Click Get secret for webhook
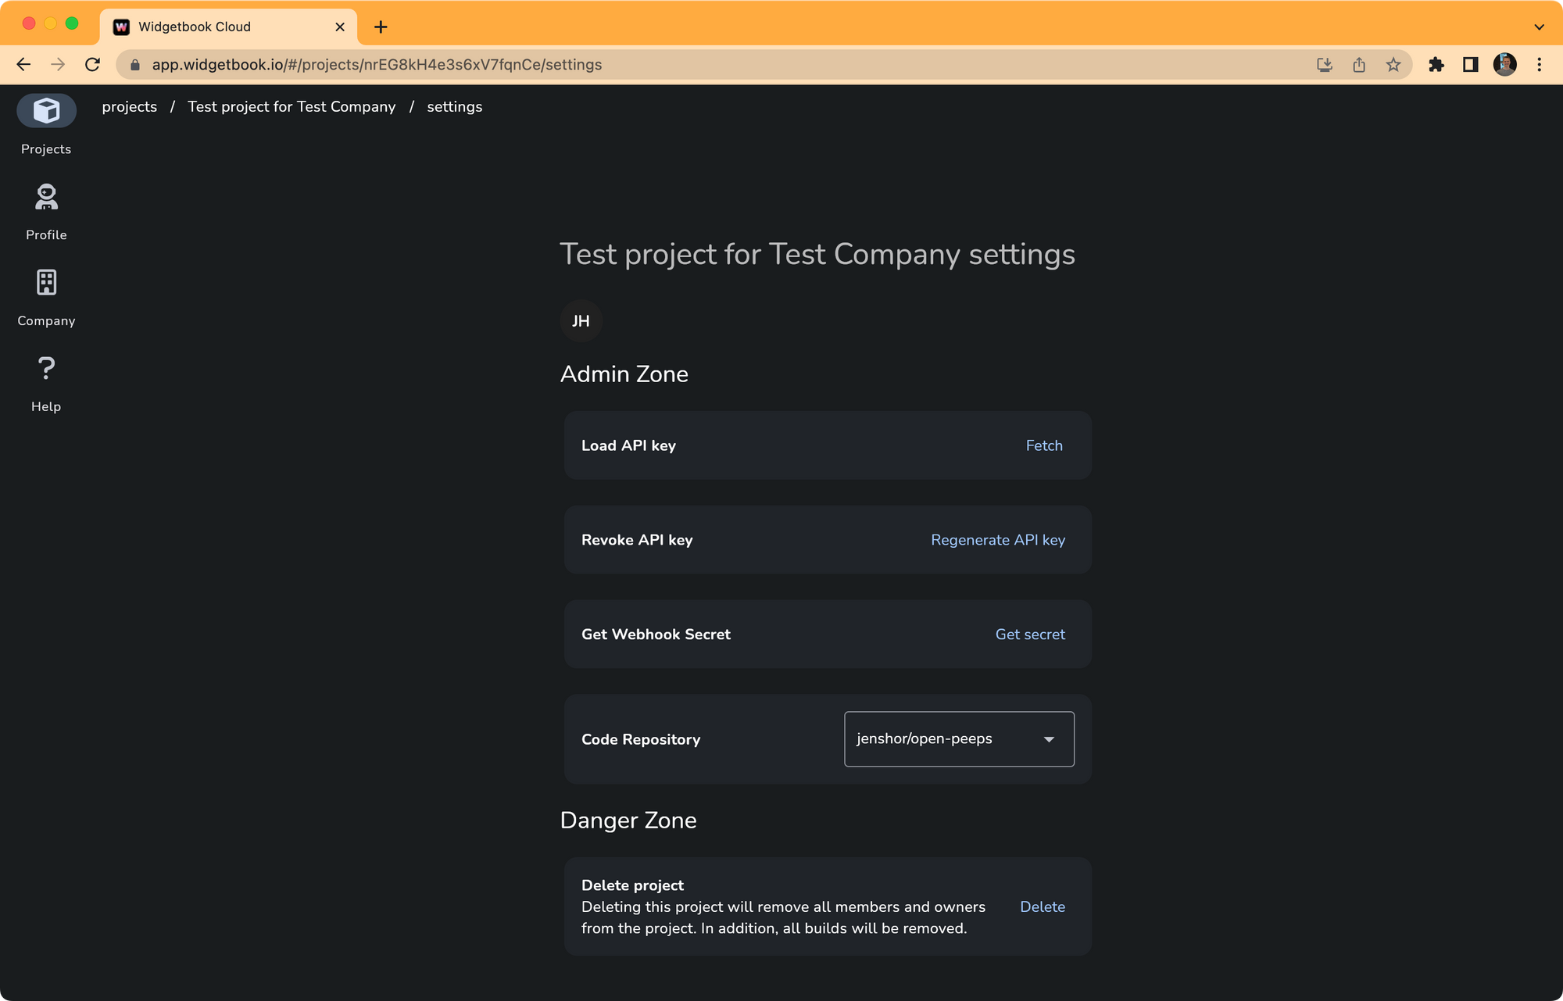This screenshot has width=1563, height=1001. tap(1029, 635)
